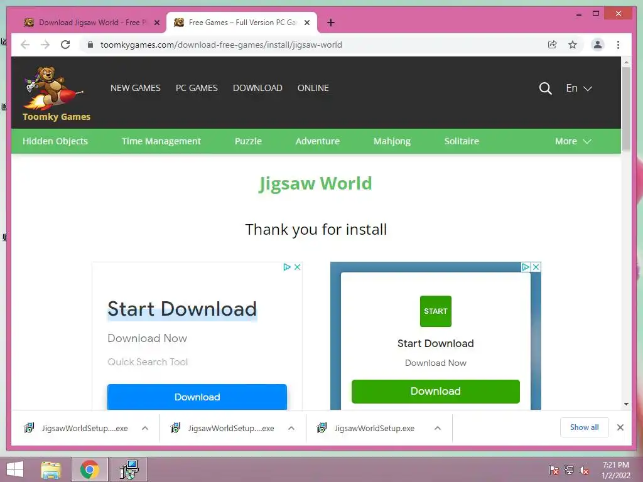Open Windows Start menu
643x482 pixels.
[x=15, y=469]
